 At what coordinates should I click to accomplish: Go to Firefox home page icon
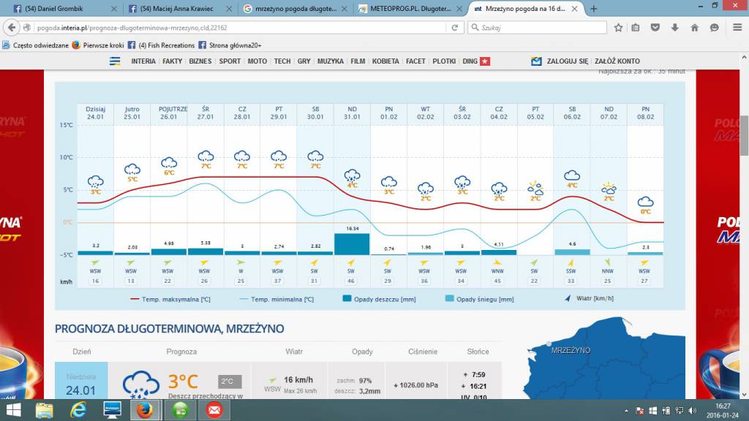pyautogui.click(x=695, y=28)
